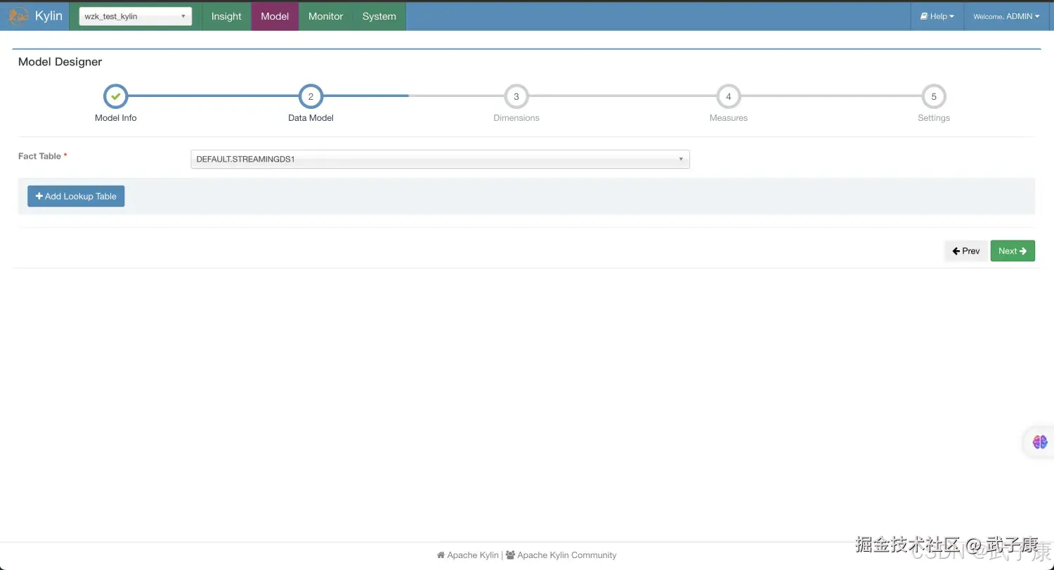
Task: Click the users icon beside Apache Kylin Community
Action: coord(512,555)
